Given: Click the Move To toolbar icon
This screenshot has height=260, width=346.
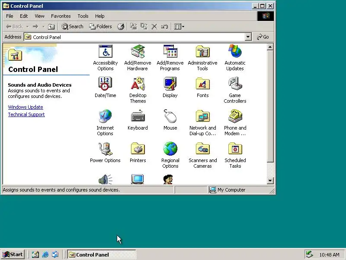Looking at the screenshot, I should [x=134, y=26].
